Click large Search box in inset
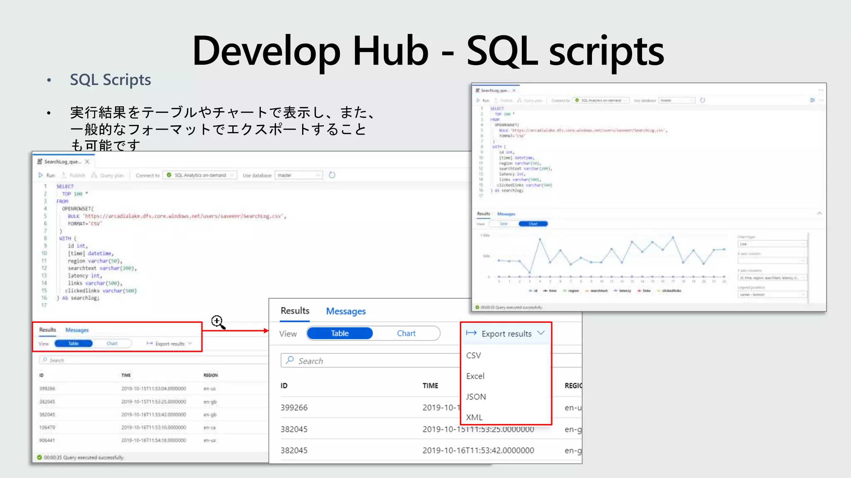851x478 pixels. pyautogui.click(x=371, y=361)
